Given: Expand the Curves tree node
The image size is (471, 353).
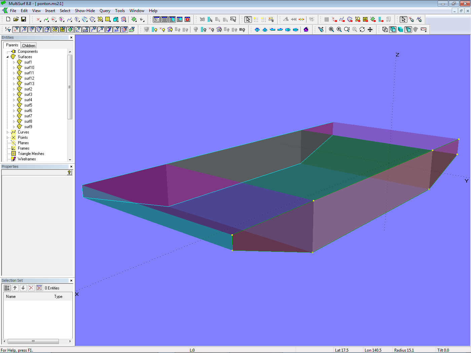Looking at the screenshot, I should click(x=8, y=132).
